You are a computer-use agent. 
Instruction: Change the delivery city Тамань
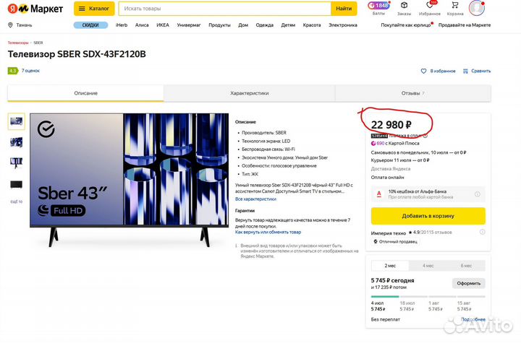click(22, 25)
